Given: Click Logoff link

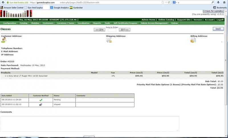Looking at the screenshot, I should click(x=220, y=20).
